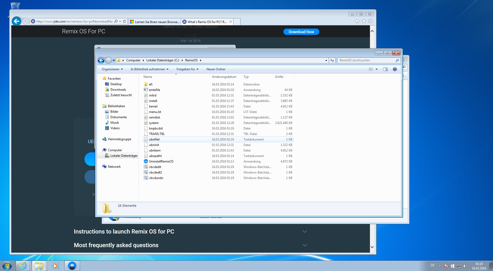Open the Organisieren dropdown menu
Screen dimensions: 493x271
[x=112, y=69]
